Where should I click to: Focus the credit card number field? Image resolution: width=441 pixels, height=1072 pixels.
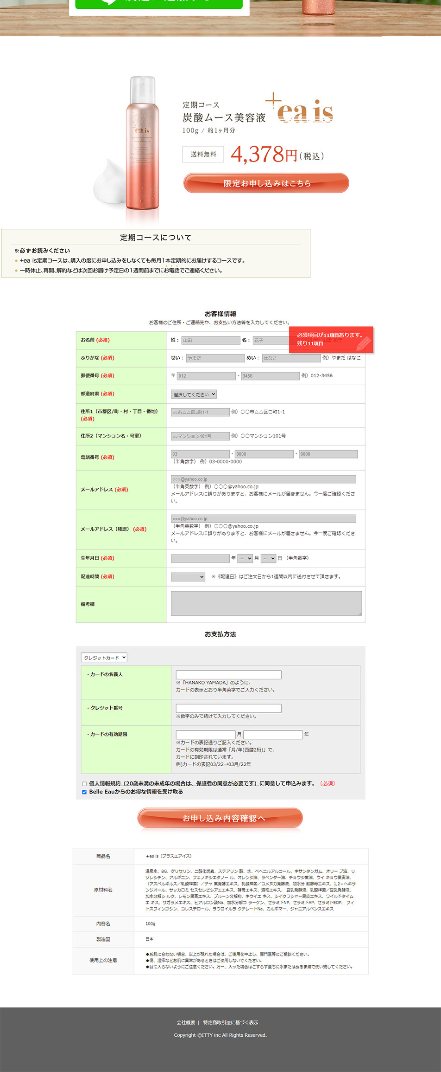click(x=228, y=708)
